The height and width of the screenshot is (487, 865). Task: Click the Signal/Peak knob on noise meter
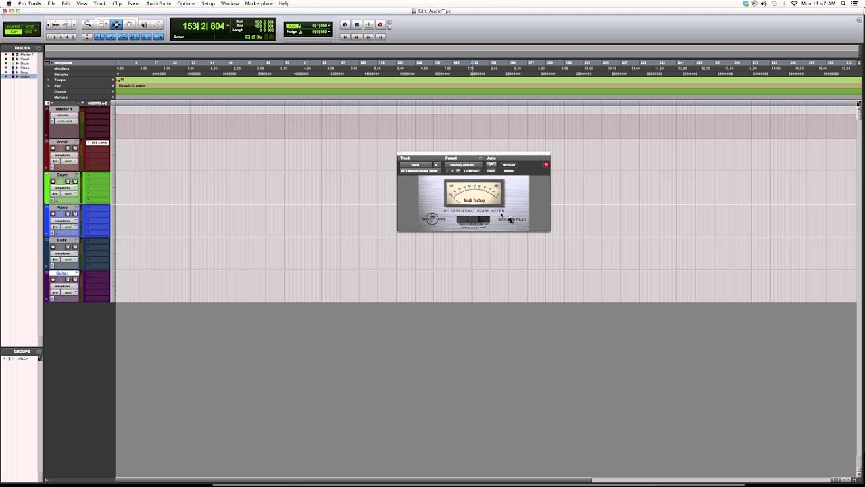(511, 219)
